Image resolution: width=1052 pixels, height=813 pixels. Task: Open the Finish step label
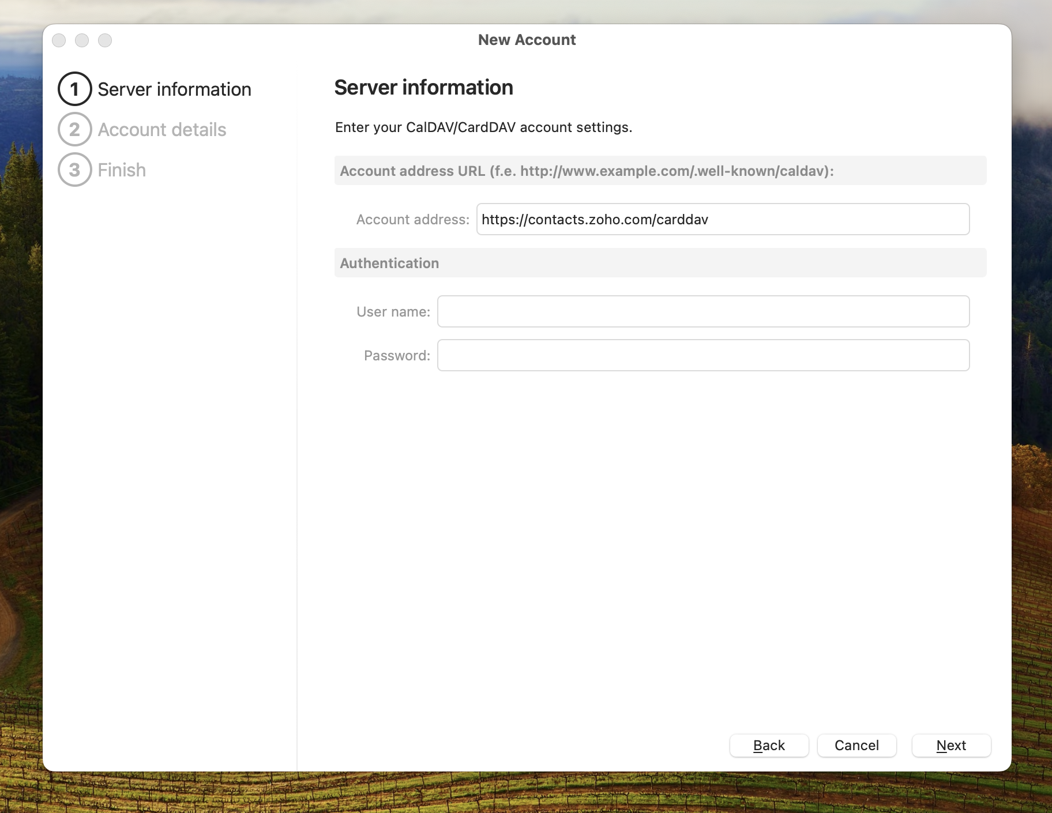coord(122,170)
